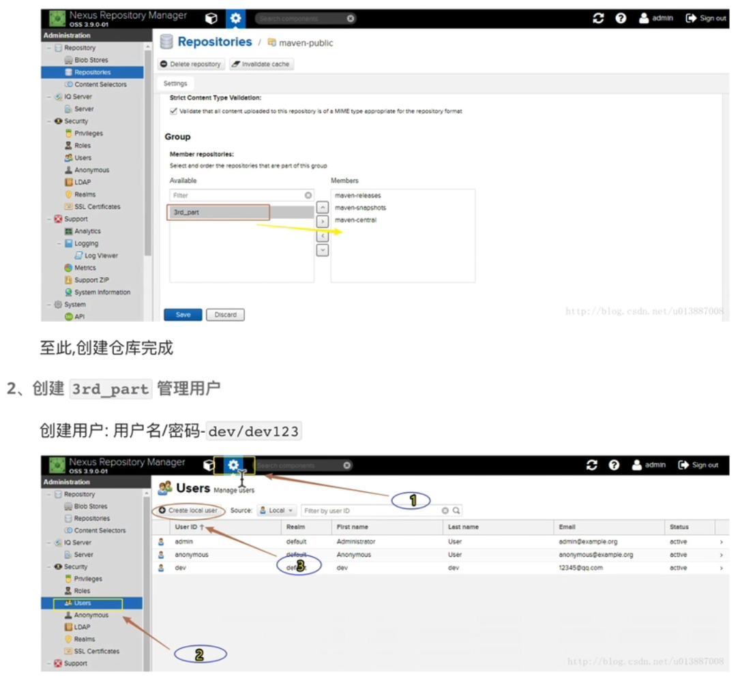
Task: Select Repositories in the top sidebar
Action: 93,72
